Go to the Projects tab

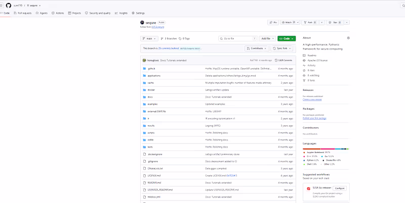tap(74, 13)
